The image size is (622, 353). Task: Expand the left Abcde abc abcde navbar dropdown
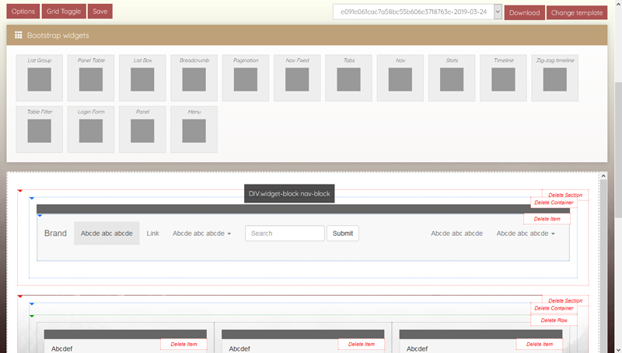[x=201, y=233]
